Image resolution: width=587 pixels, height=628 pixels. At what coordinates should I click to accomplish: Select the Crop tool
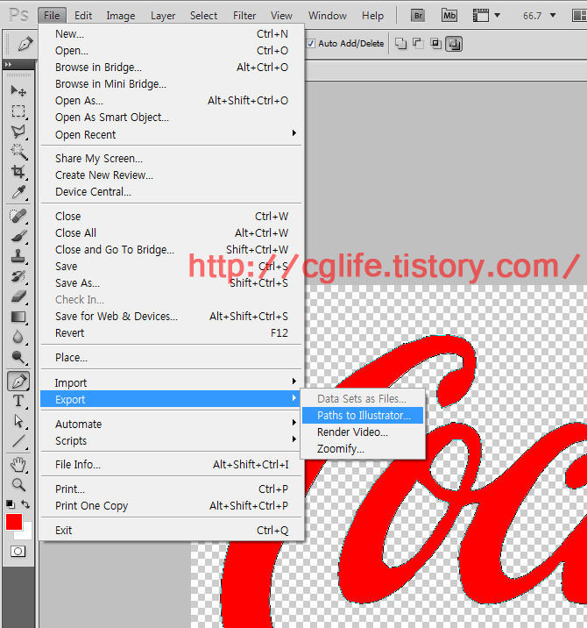coord(18,172)
